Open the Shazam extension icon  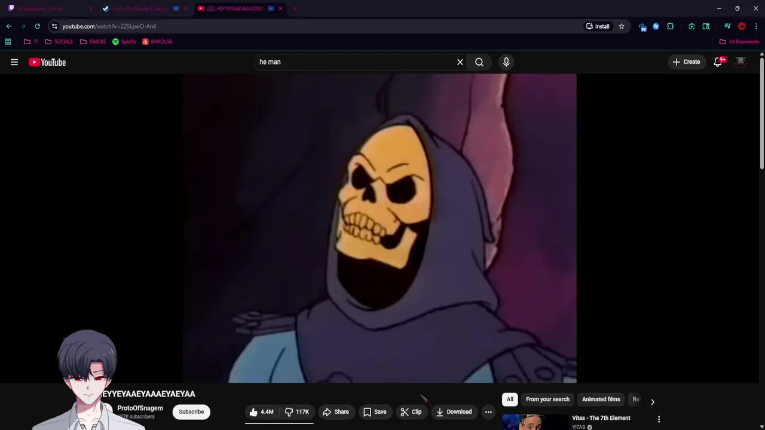[656, 26]
